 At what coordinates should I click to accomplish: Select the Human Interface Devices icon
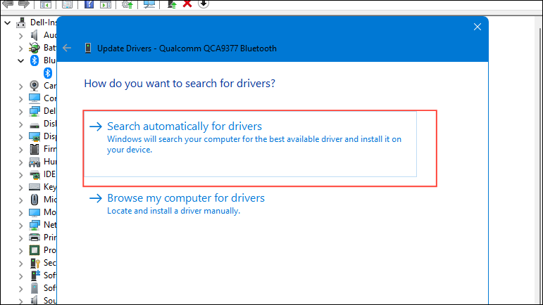(35, 162)
